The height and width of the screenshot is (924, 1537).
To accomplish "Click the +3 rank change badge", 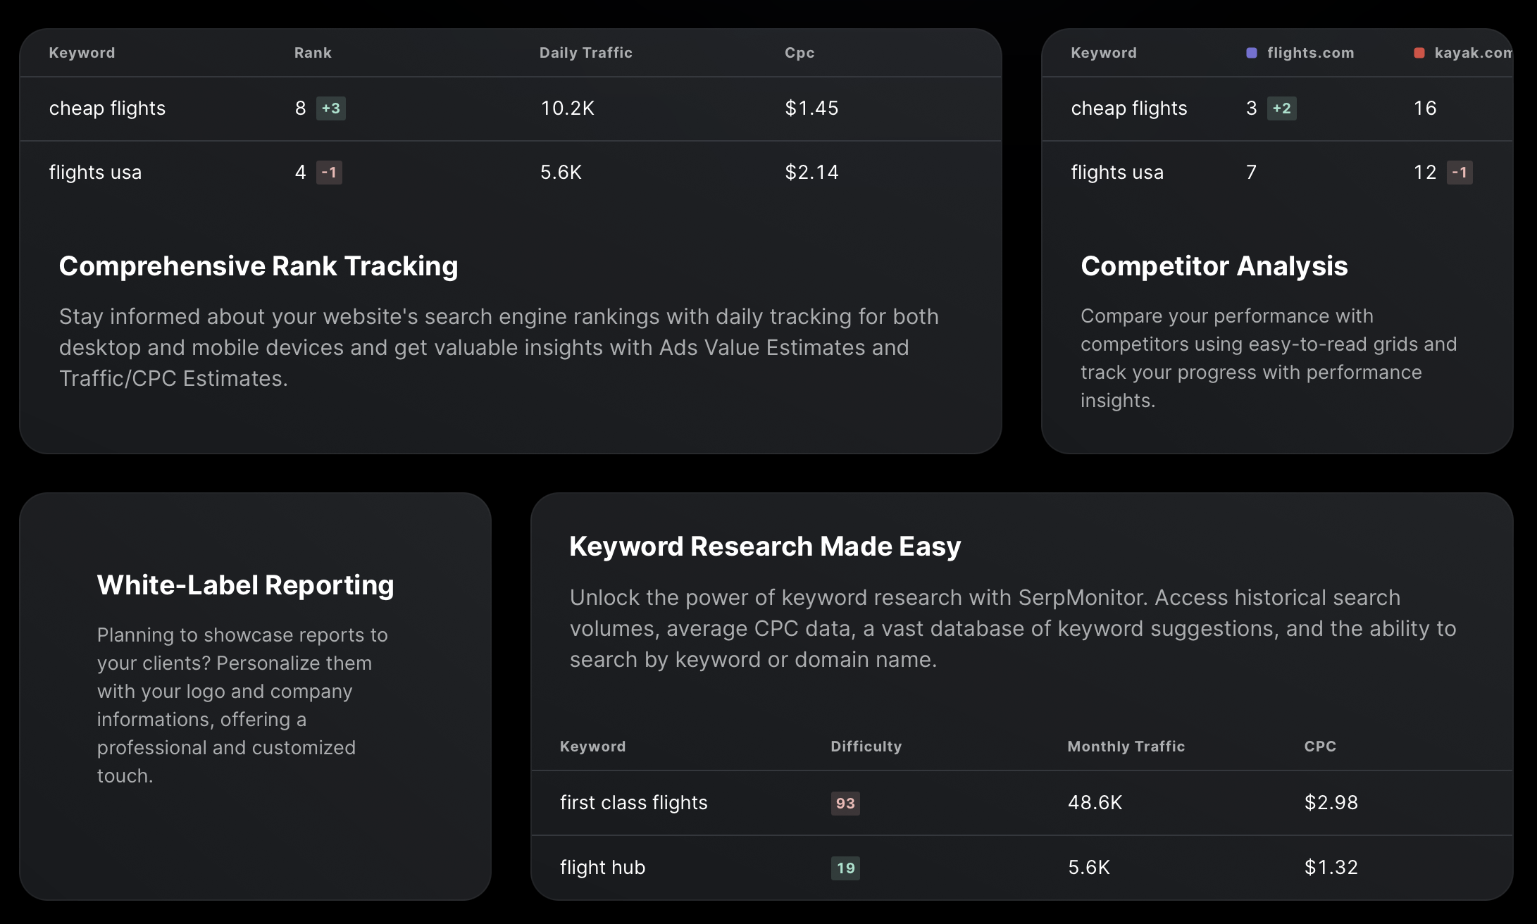I will (x=330, y=108).
